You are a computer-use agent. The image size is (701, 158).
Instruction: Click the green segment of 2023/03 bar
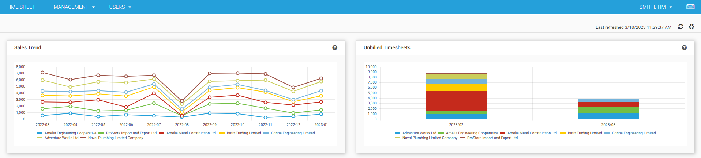[x=608, y=110]
